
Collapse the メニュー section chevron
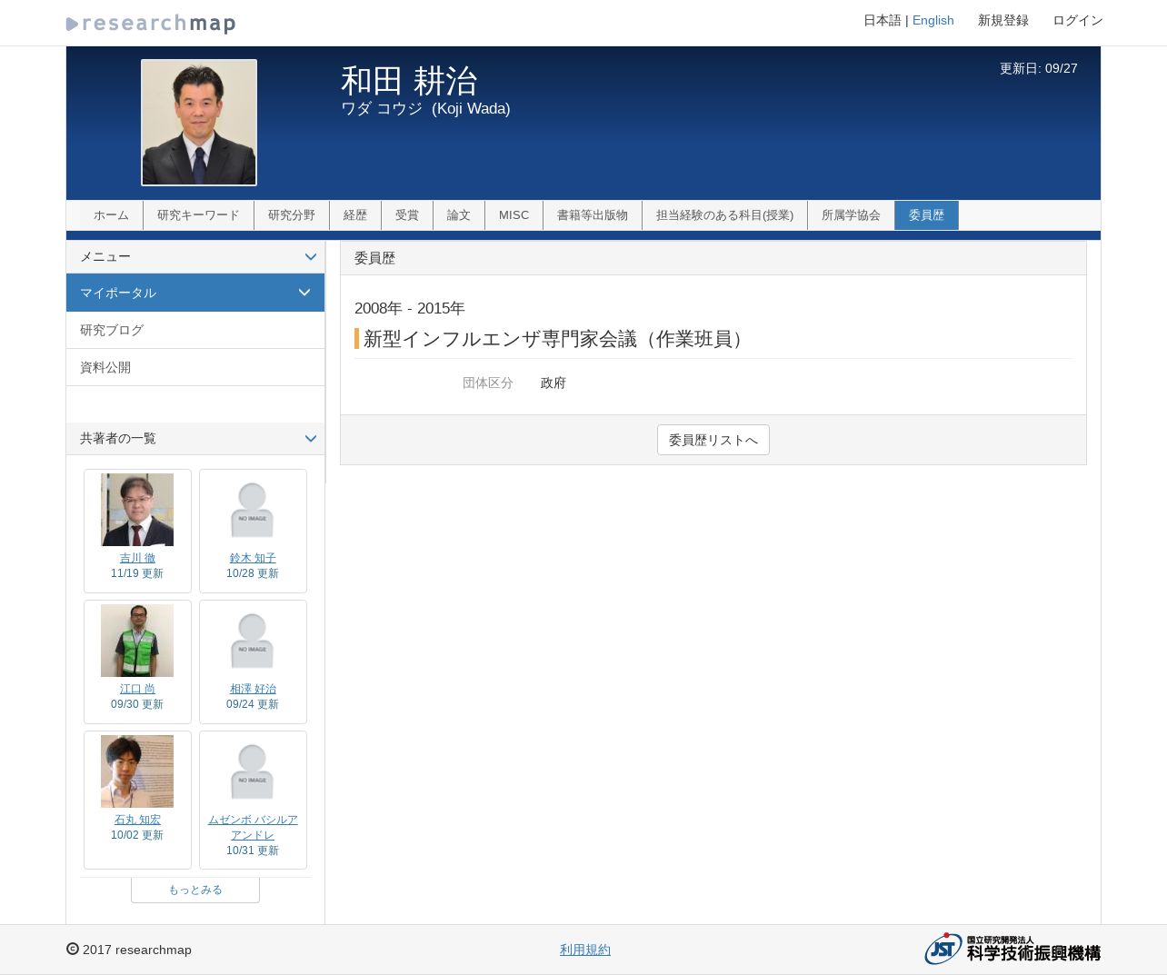(x=310, y=257)
